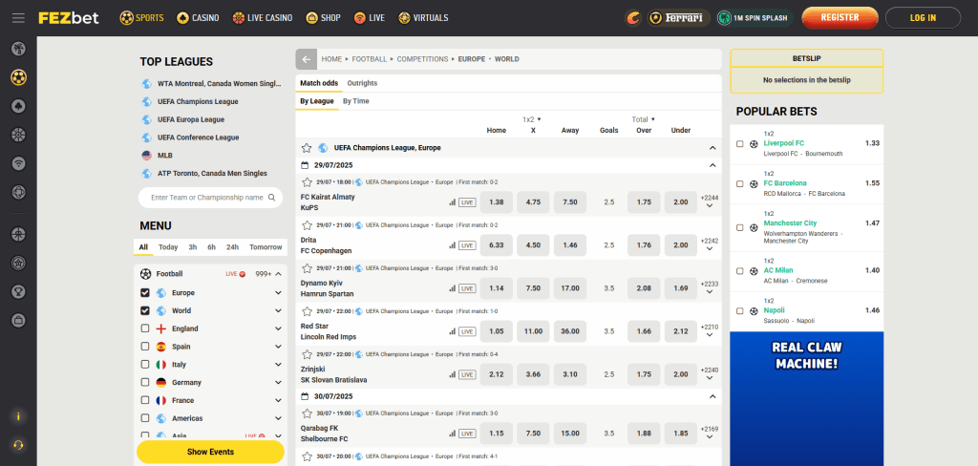Select the By Time tab

click(x=355, y=101)
